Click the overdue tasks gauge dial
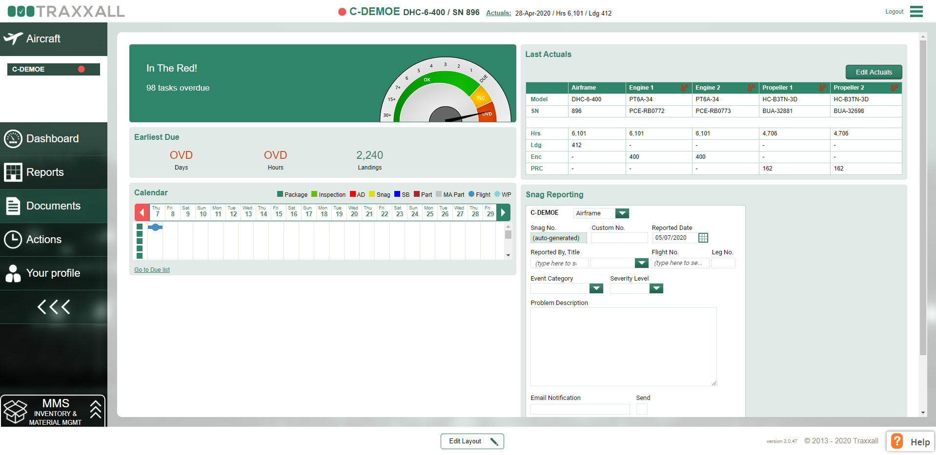 [445, 90]
